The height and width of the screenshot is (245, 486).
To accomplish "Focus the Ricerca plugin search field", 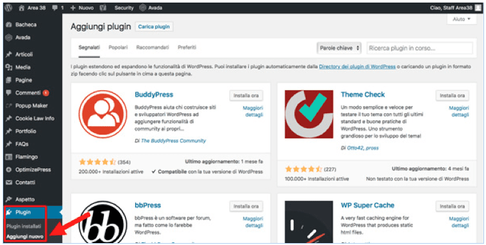I will pos(420,48).
